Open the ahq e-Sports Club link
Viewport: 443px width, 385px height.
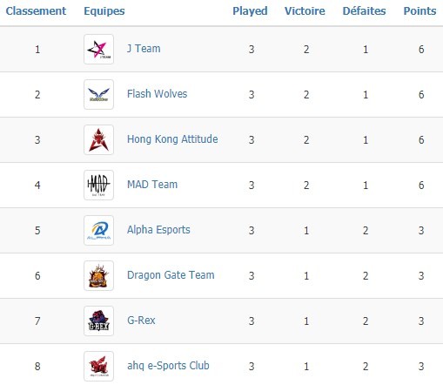tap(168, 366)
